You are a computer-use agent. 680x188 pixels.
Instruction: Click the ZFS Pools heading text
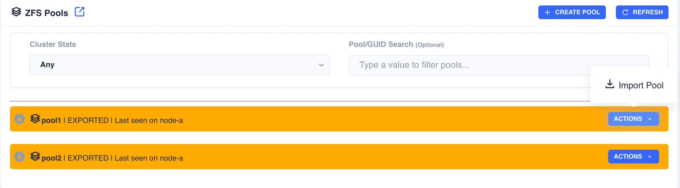pos(47,13)
